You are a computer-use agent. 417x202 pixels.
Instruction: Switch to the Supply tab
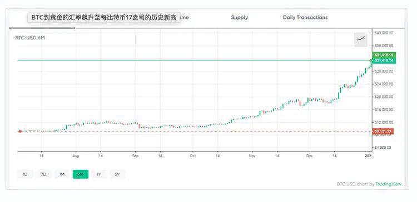(239, 18)
